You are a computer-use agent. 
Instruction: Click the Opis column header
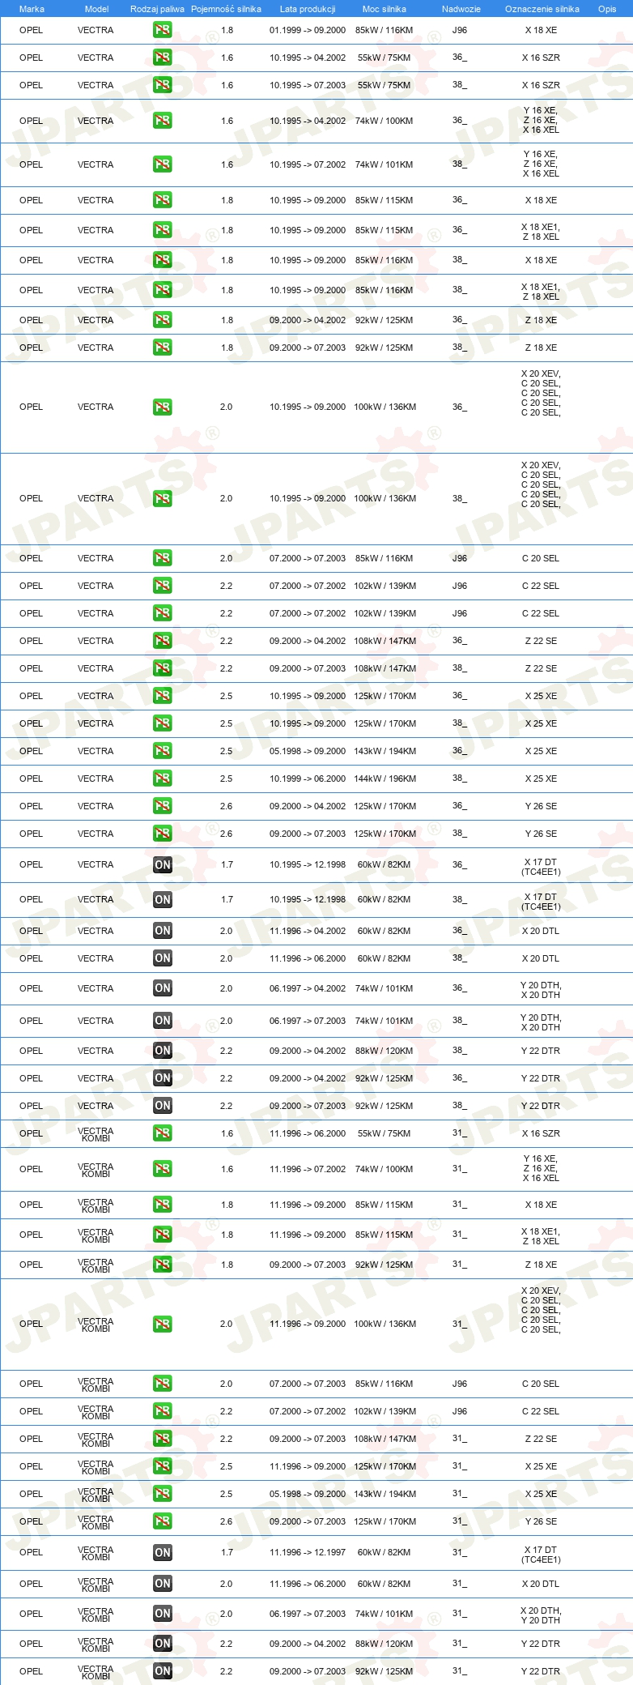(x=607, y=9)
